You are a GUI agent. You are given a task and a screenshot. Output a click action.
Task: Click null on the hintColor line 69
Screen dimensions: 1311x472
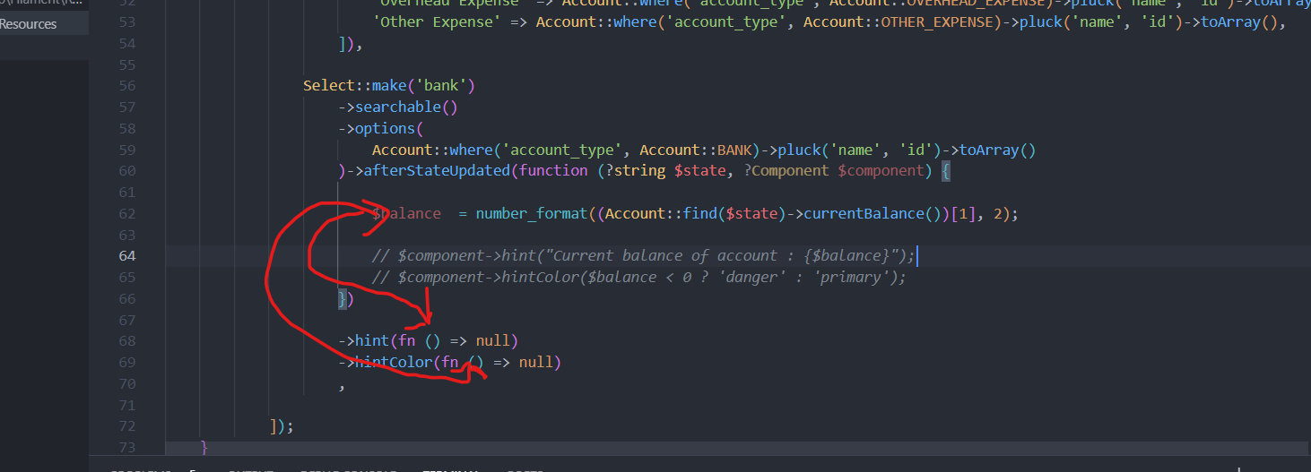[536, 363]
